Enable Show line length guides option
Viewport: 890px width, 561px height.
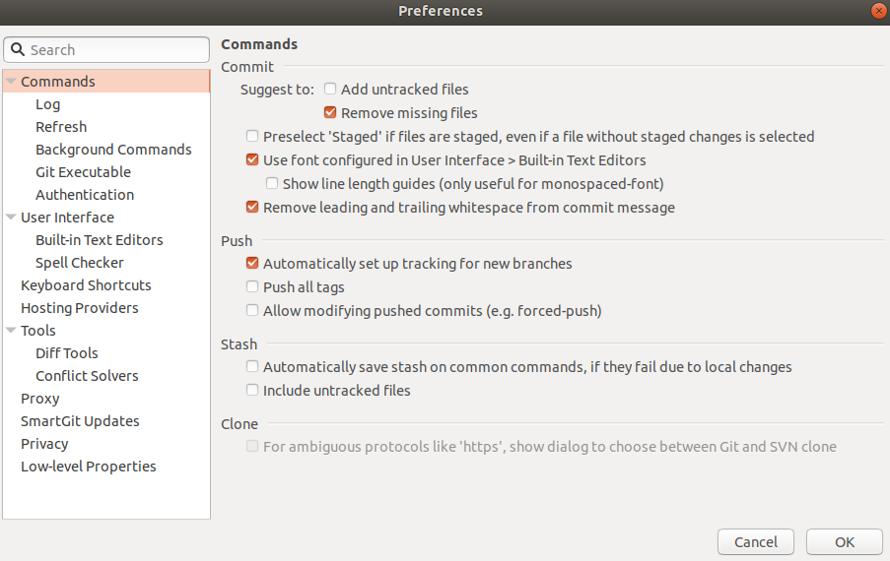point(272,184)
